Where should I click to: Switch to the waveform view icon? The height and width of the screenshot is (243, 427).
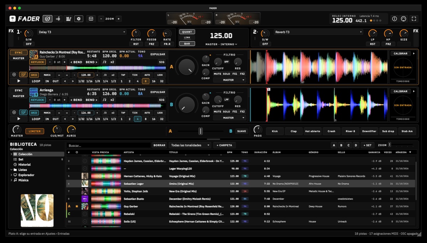[x=58, y=19]
